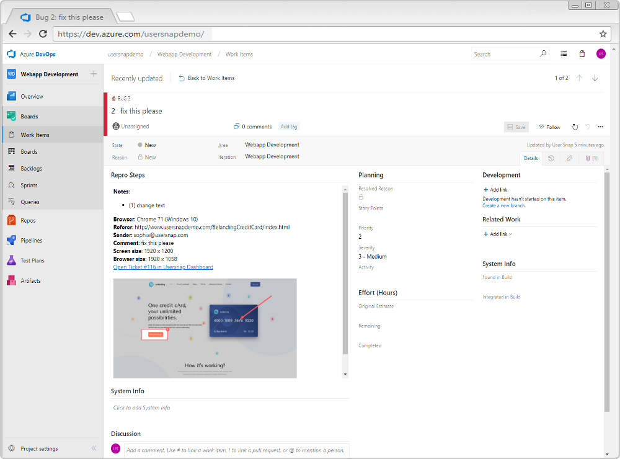Click the Discussion comment input box
The image size is (620, 459).
pyautogui.click(x=237, y=450)
